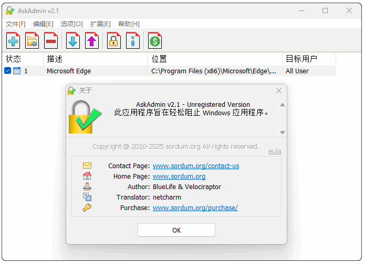Click the description scroll up arrow

click(x=283, y=105)
